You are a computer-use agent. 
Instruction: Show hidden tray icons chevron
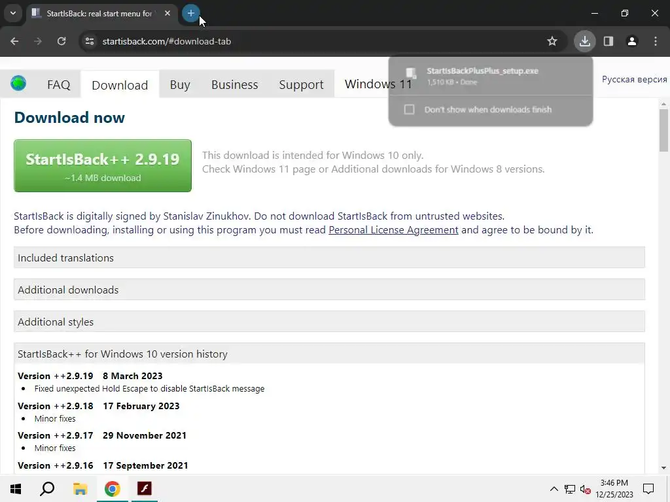[554, 489]
